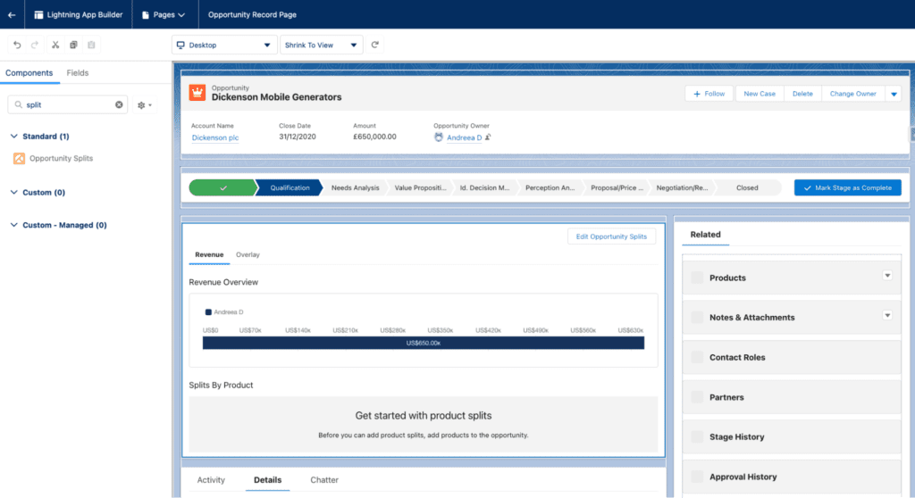Copy the selected component
915x498 pixels.
tap(73, 45)
